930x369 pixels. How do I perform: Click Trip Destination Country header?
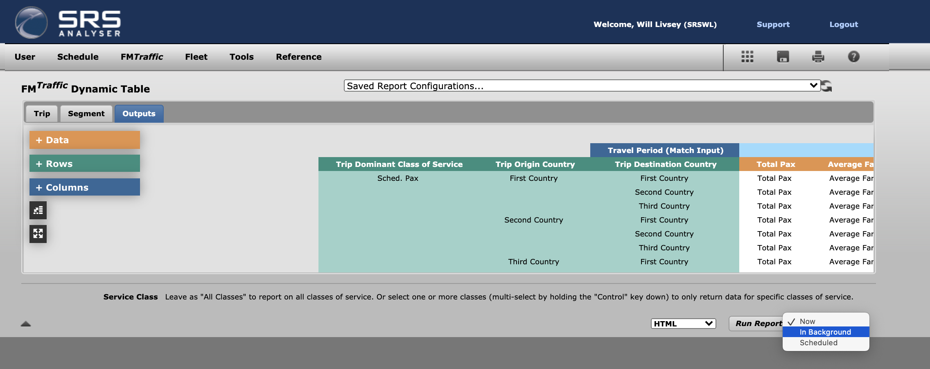665,164
